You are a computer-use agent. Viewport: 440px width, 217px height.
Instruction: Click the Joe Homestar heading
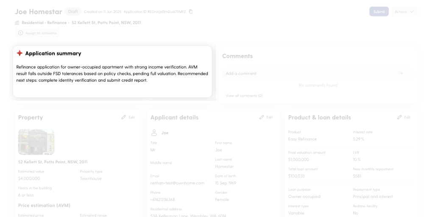click(x=39, y=12)
